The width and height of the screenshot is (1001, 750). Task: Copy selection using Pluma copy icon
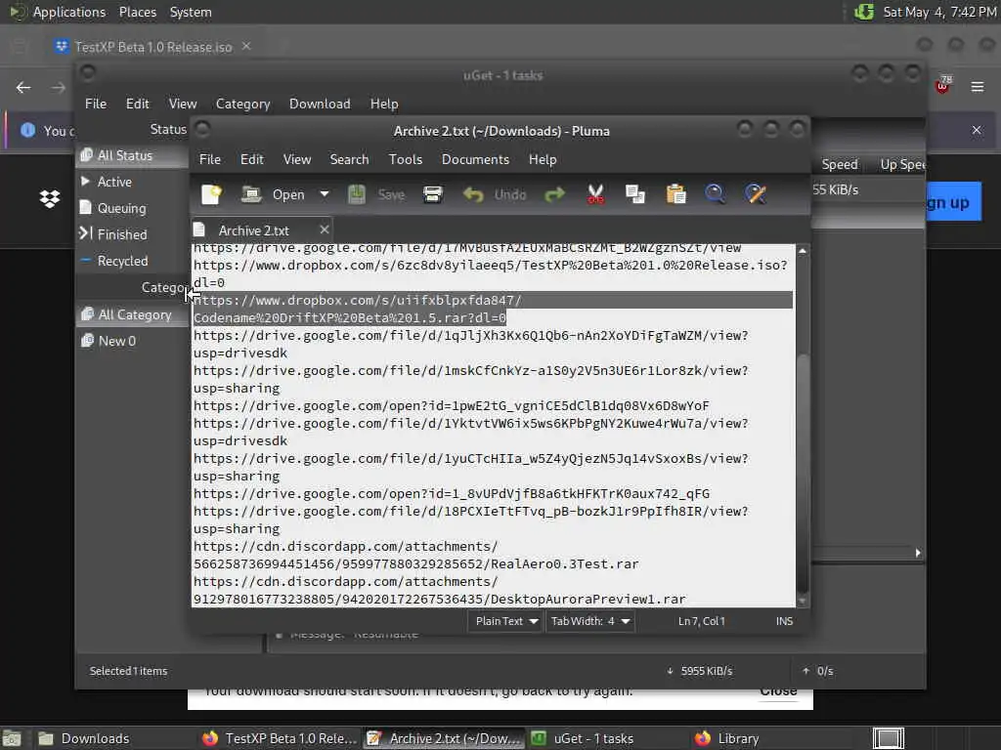pyautogui.click(x=635, y=194)
